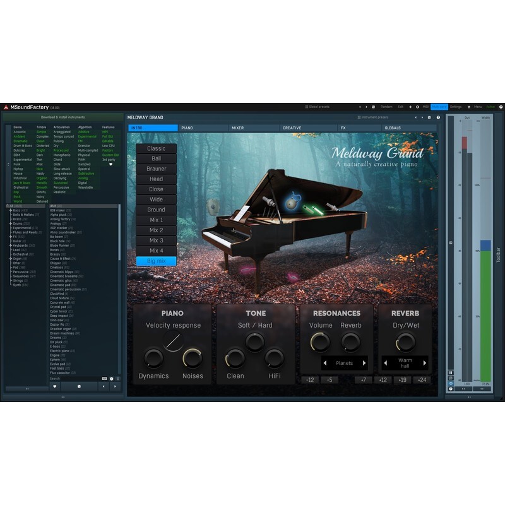Click the reverb Dry/Wet knob
505x505 pixels.
[405, 342]
